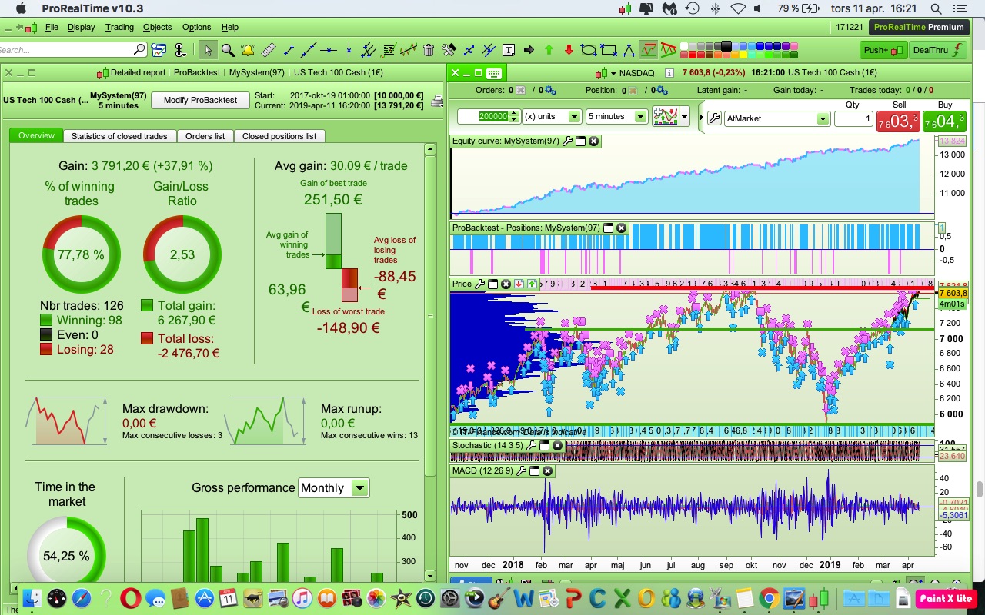985x615 pixels.
Task: Open Stochastic indicator settings wrench
Action: coord(531,445)
